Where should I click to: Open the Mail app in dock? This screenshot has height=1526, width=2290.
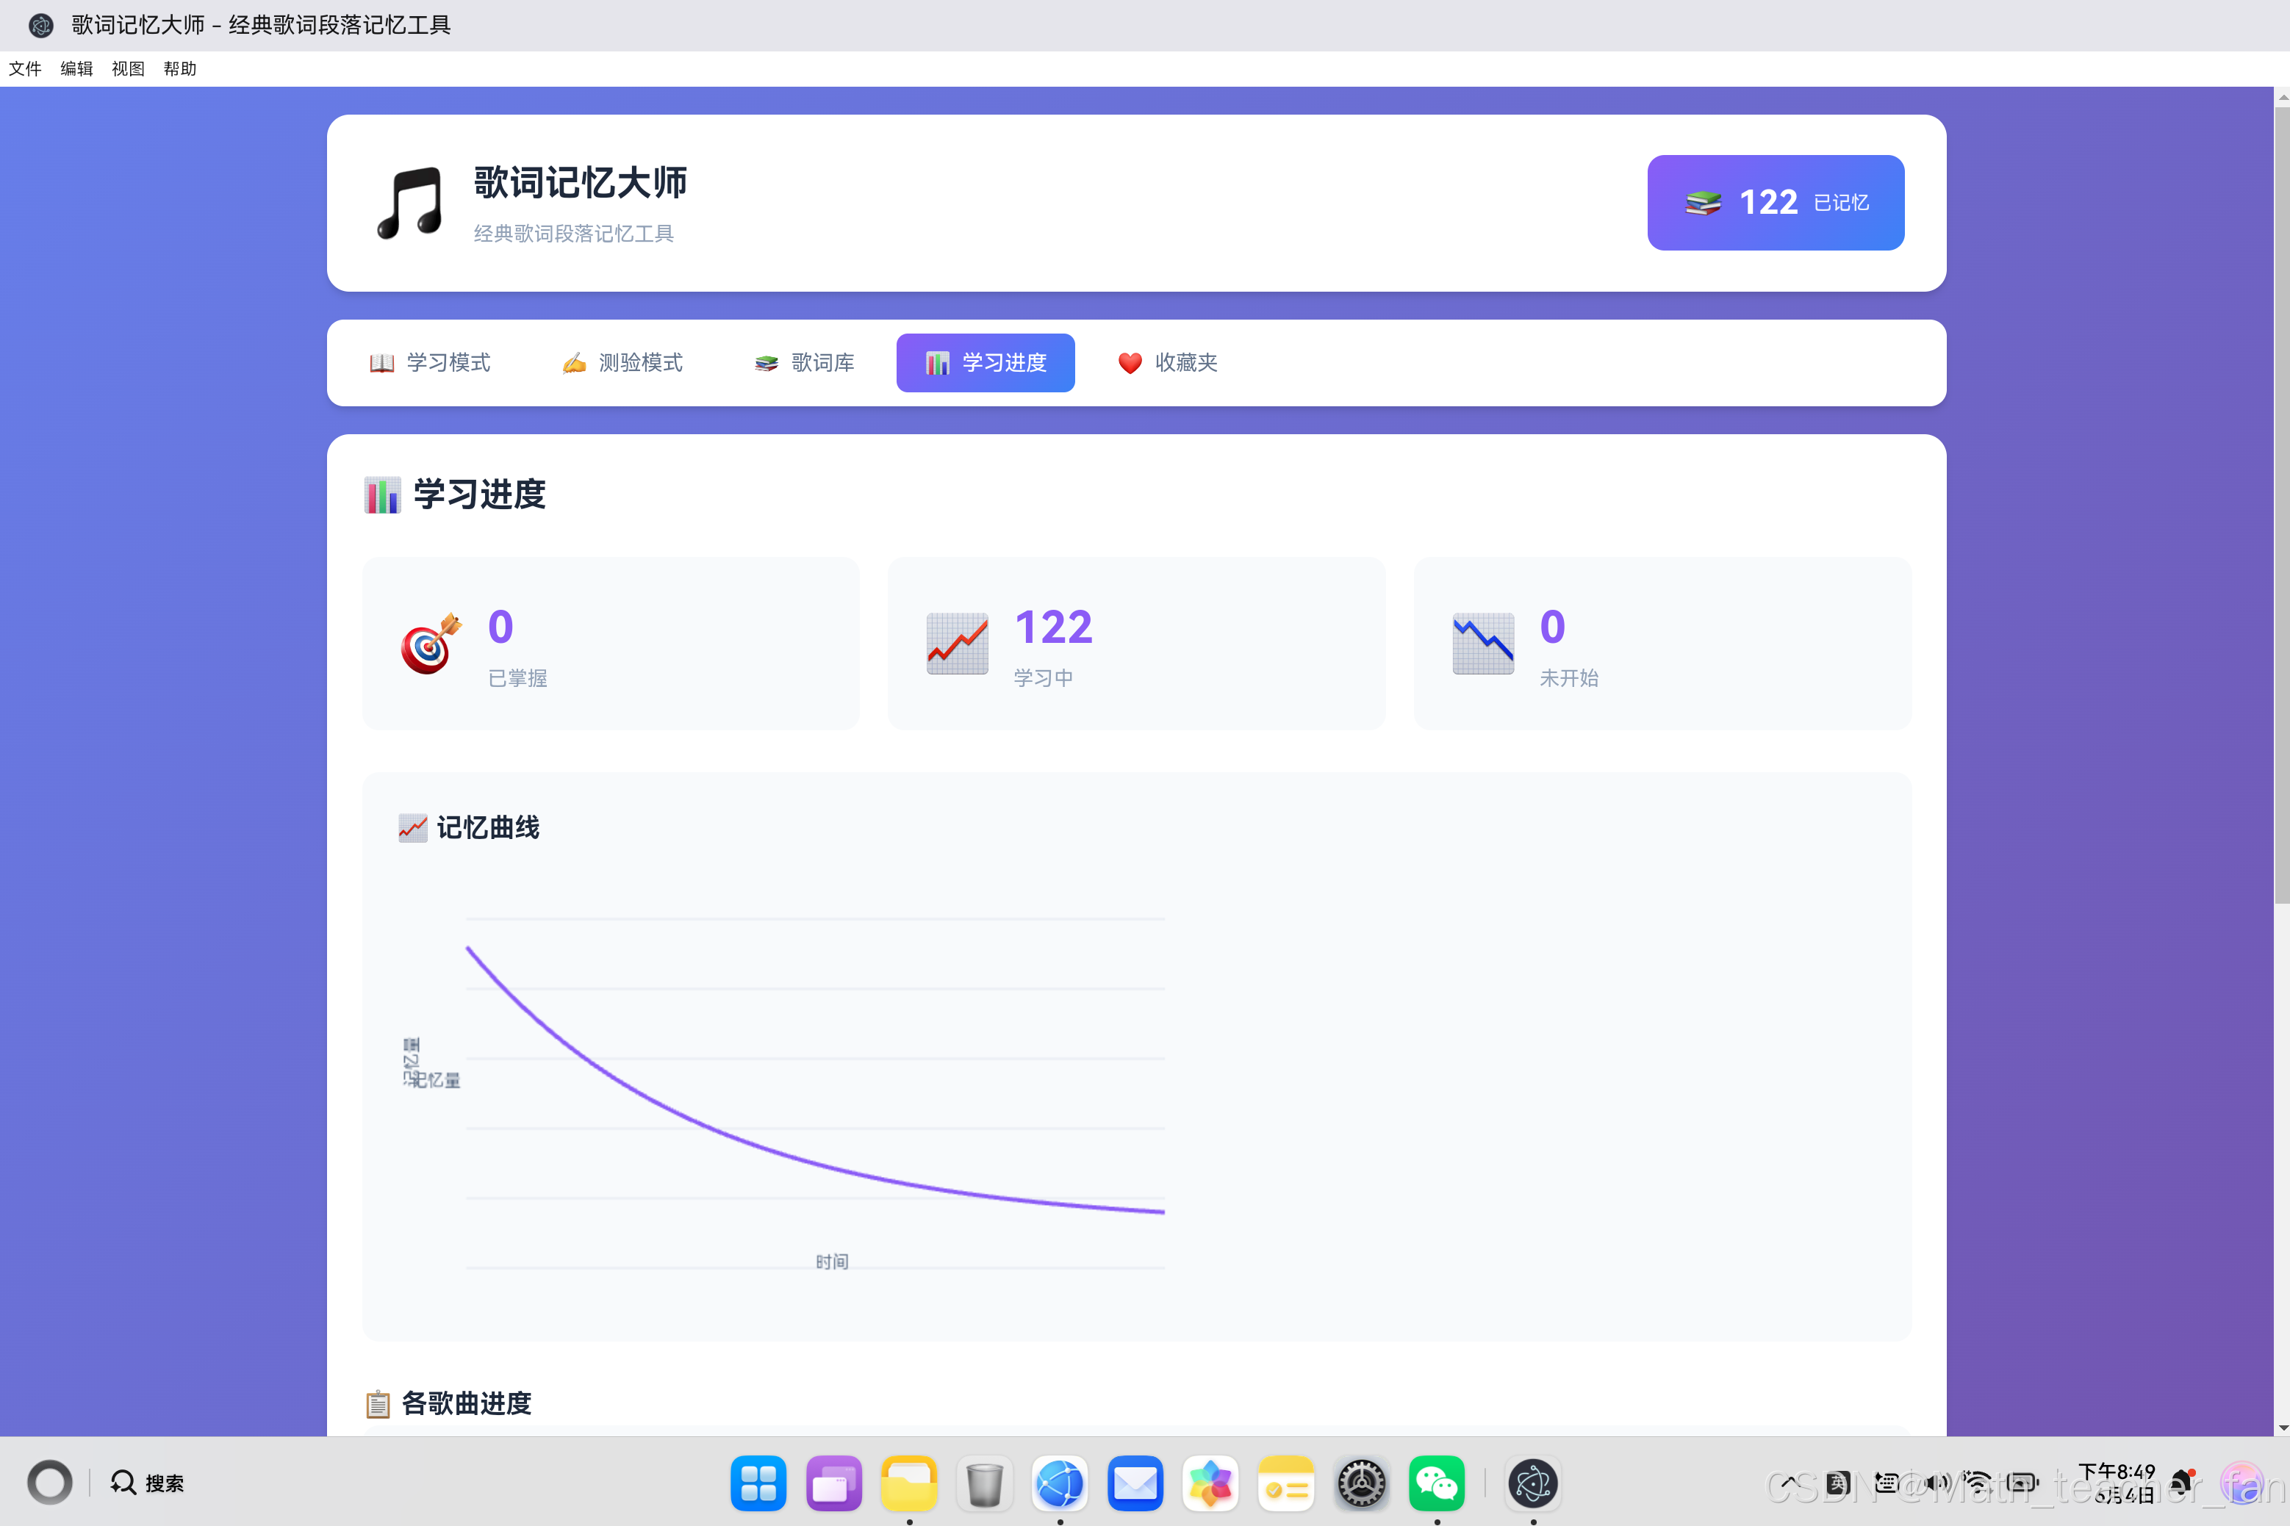pos(1135,1483)
